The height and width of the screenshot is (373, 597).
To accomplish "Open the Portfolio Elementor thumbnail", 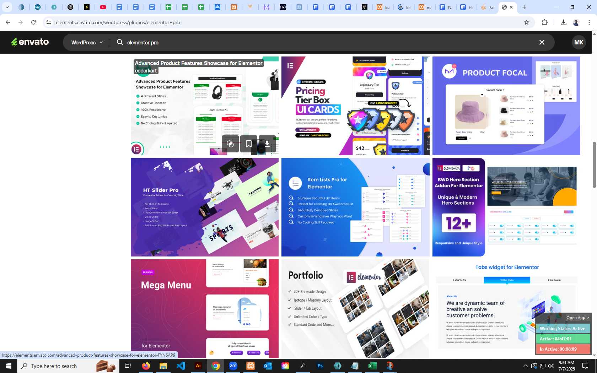I will pos(355,308).
